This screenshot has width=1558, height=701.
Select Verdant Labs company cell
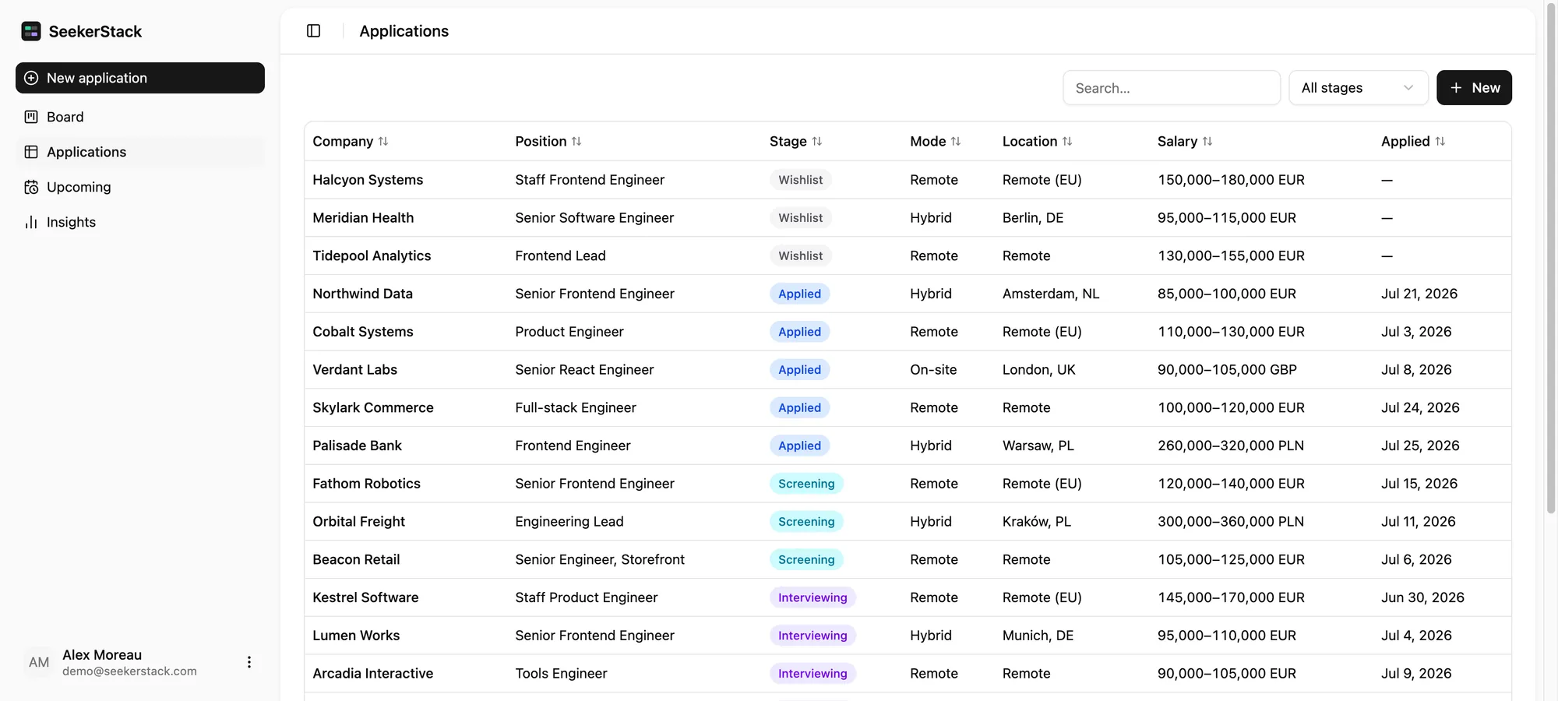(x=354, y=370)
